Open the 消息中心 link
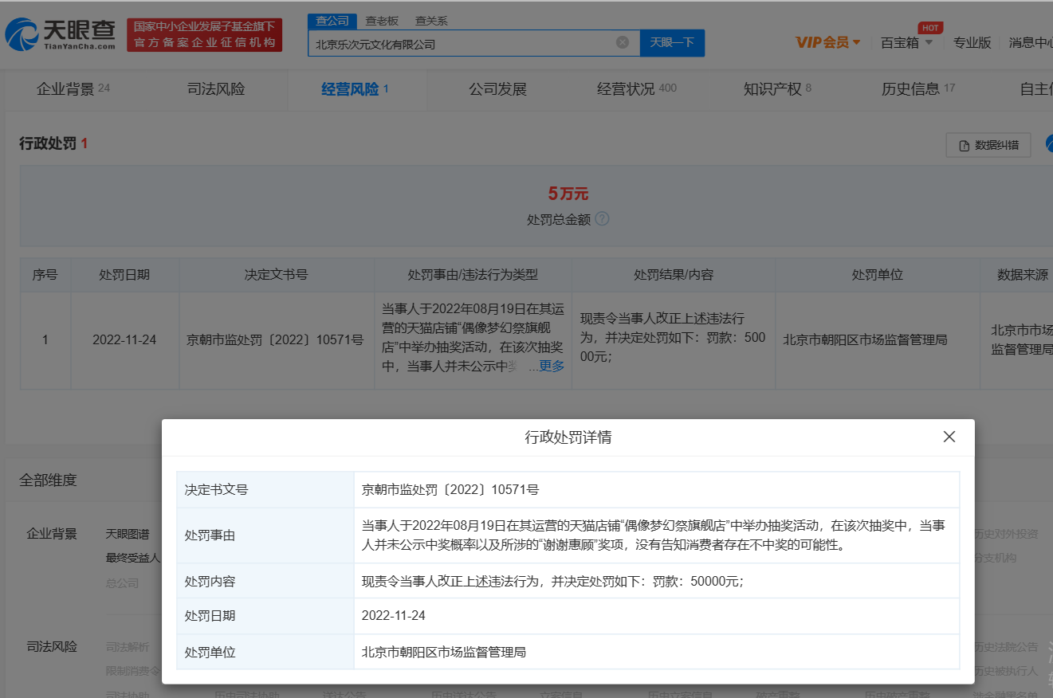 tap(1030, 43)
